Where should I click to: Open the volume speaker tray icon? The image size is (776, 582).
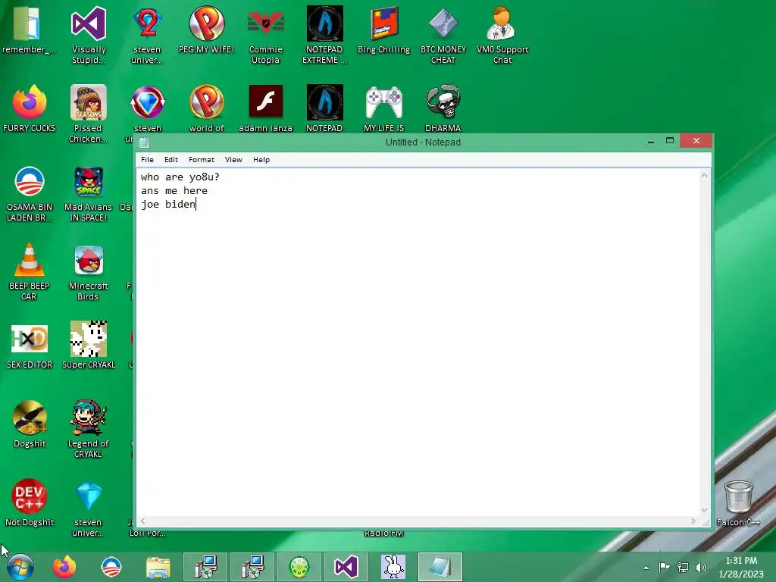701,568
